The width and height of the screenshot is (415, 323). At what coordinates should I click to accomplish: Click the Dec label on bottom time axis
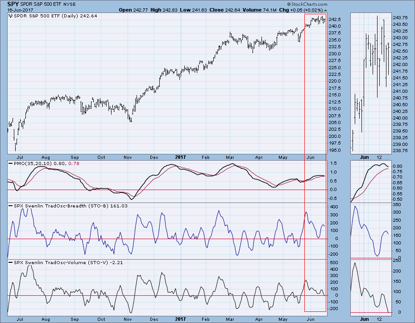[x=154, y=319]
